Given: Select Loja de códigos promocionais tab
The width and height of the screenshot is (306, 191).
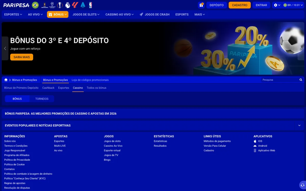Looking at the screenshot, I should pos(90,80).
